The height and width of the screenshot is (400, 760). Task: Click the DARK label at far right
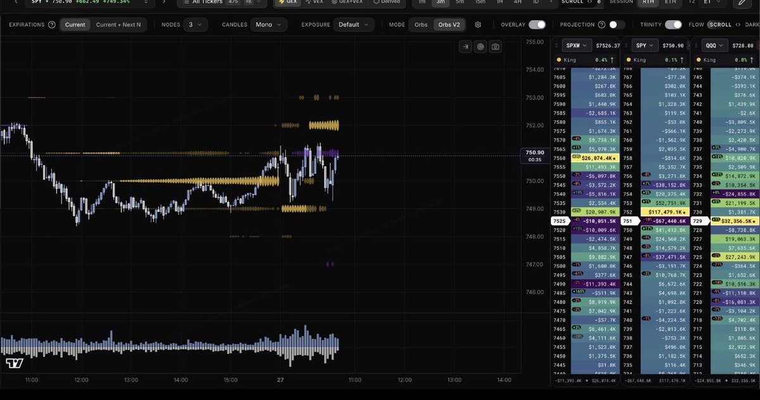tap(752, 25)
